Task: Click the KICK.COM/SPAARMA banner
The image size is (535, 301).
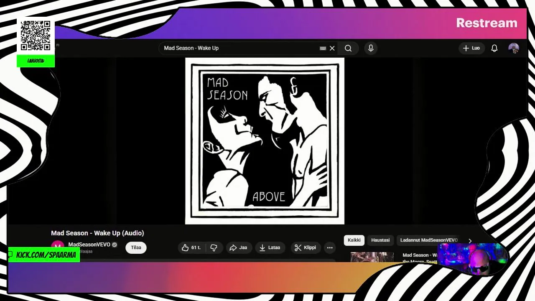Action: [x=44, y=255]
